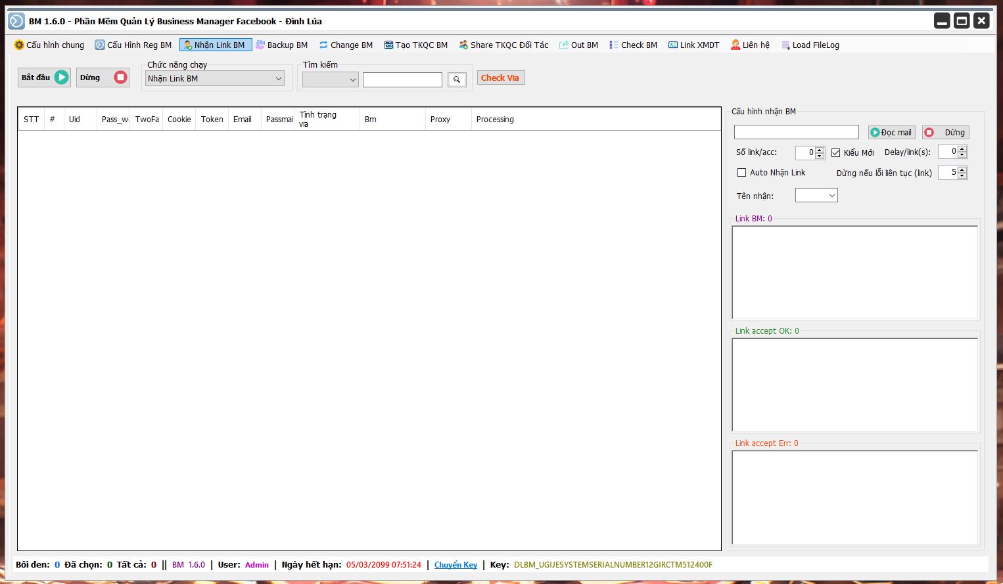Click the Chuyển Key link
Viewport: 1003px width, 584px height.
pyautogui.click(x=455, y=565)
